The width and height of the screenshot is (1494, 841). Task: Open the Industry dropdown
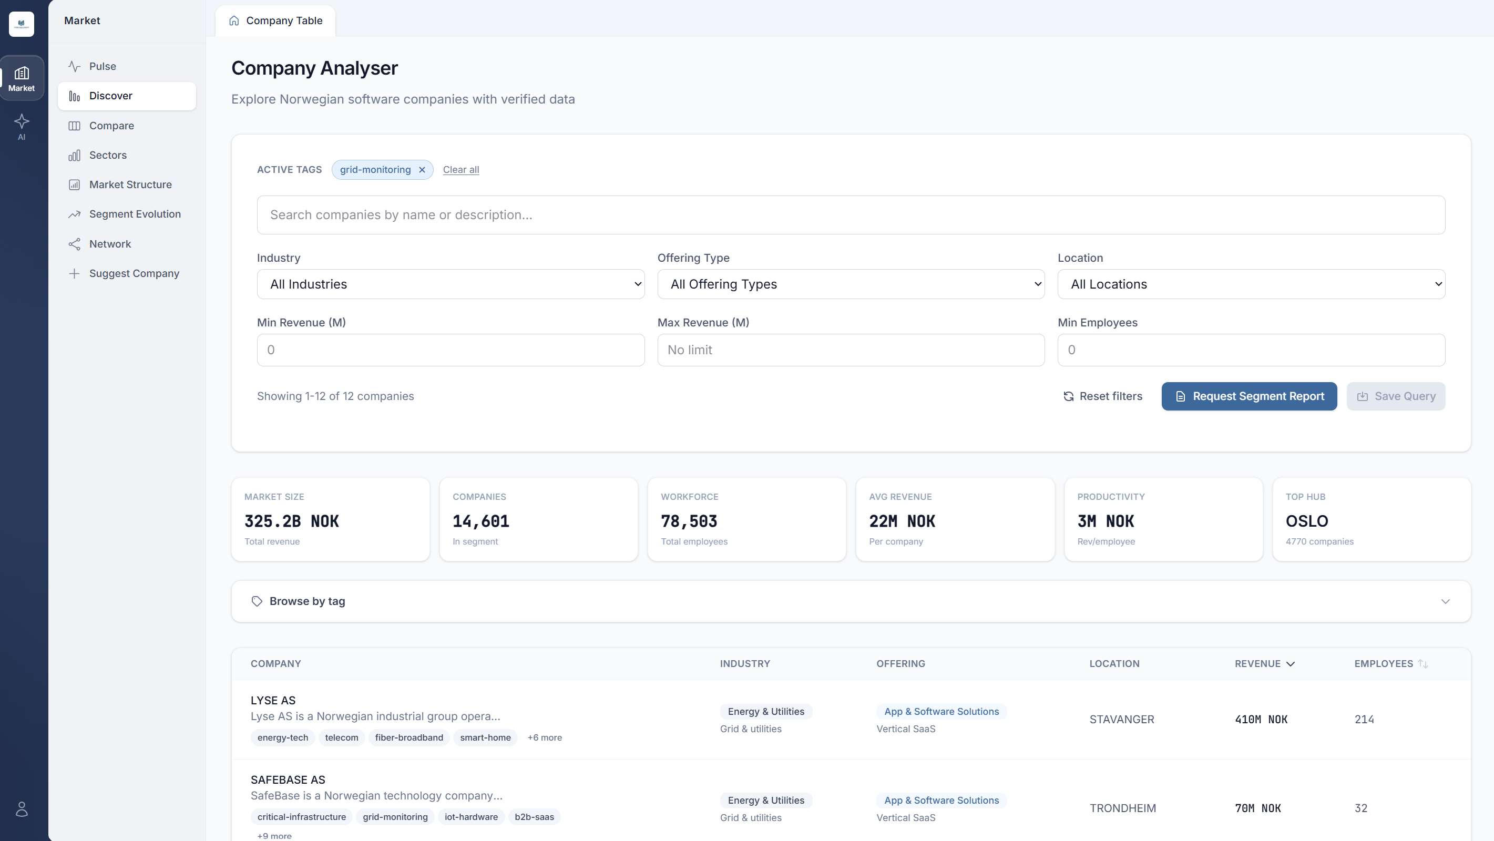click(451, 284)
